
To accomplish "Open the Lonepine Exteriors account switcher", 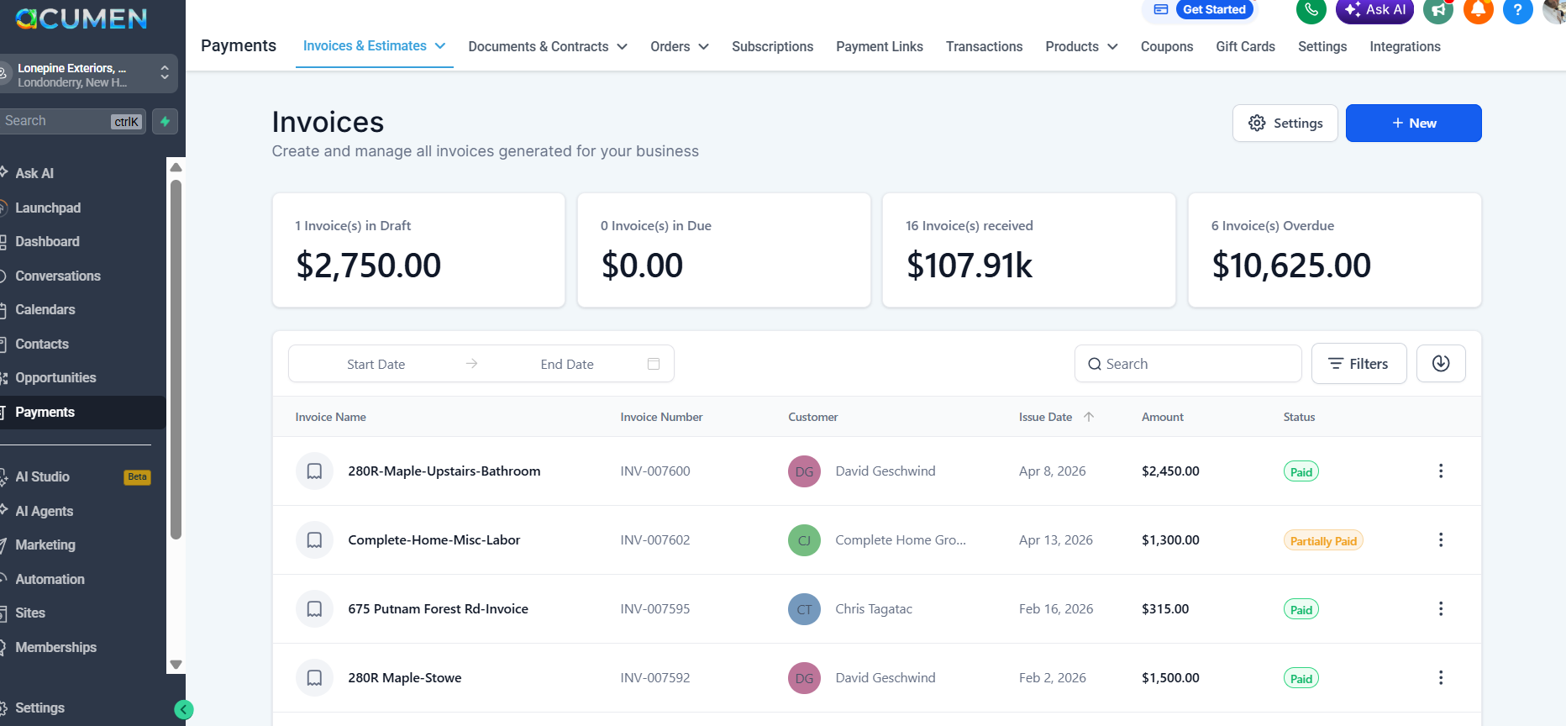I will (87, 75).
